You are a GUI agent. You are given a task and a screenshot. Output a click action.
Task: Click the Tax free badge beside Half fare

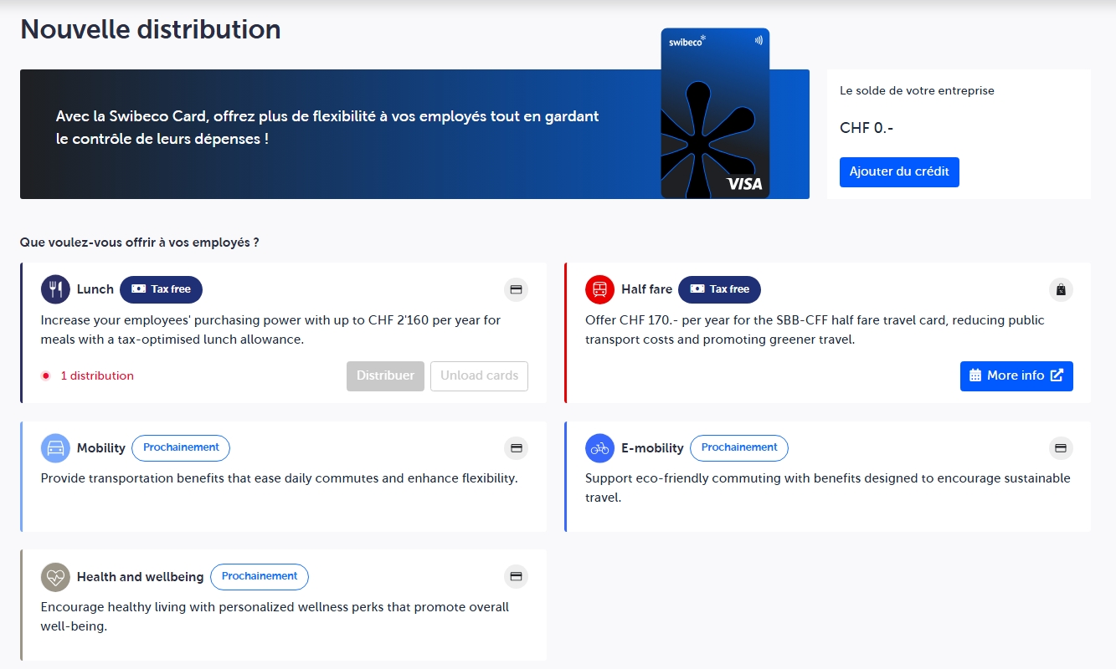tap(719, 289)
